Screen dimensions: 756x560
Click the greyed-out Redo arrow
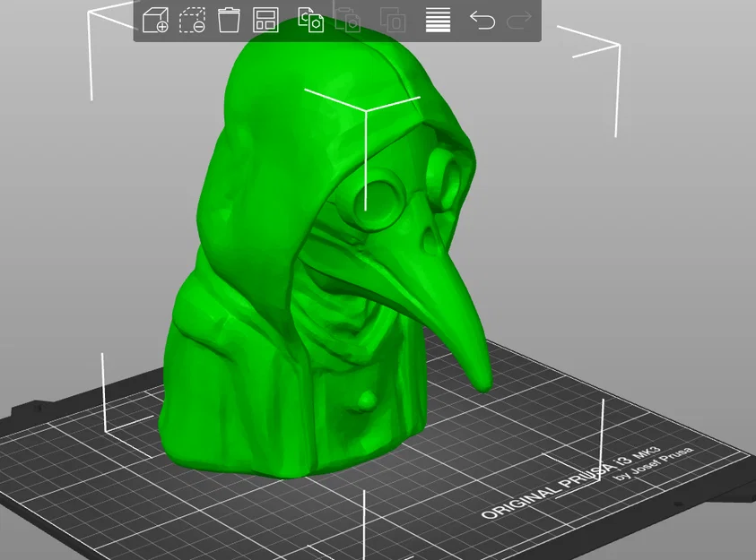[519, 21]
